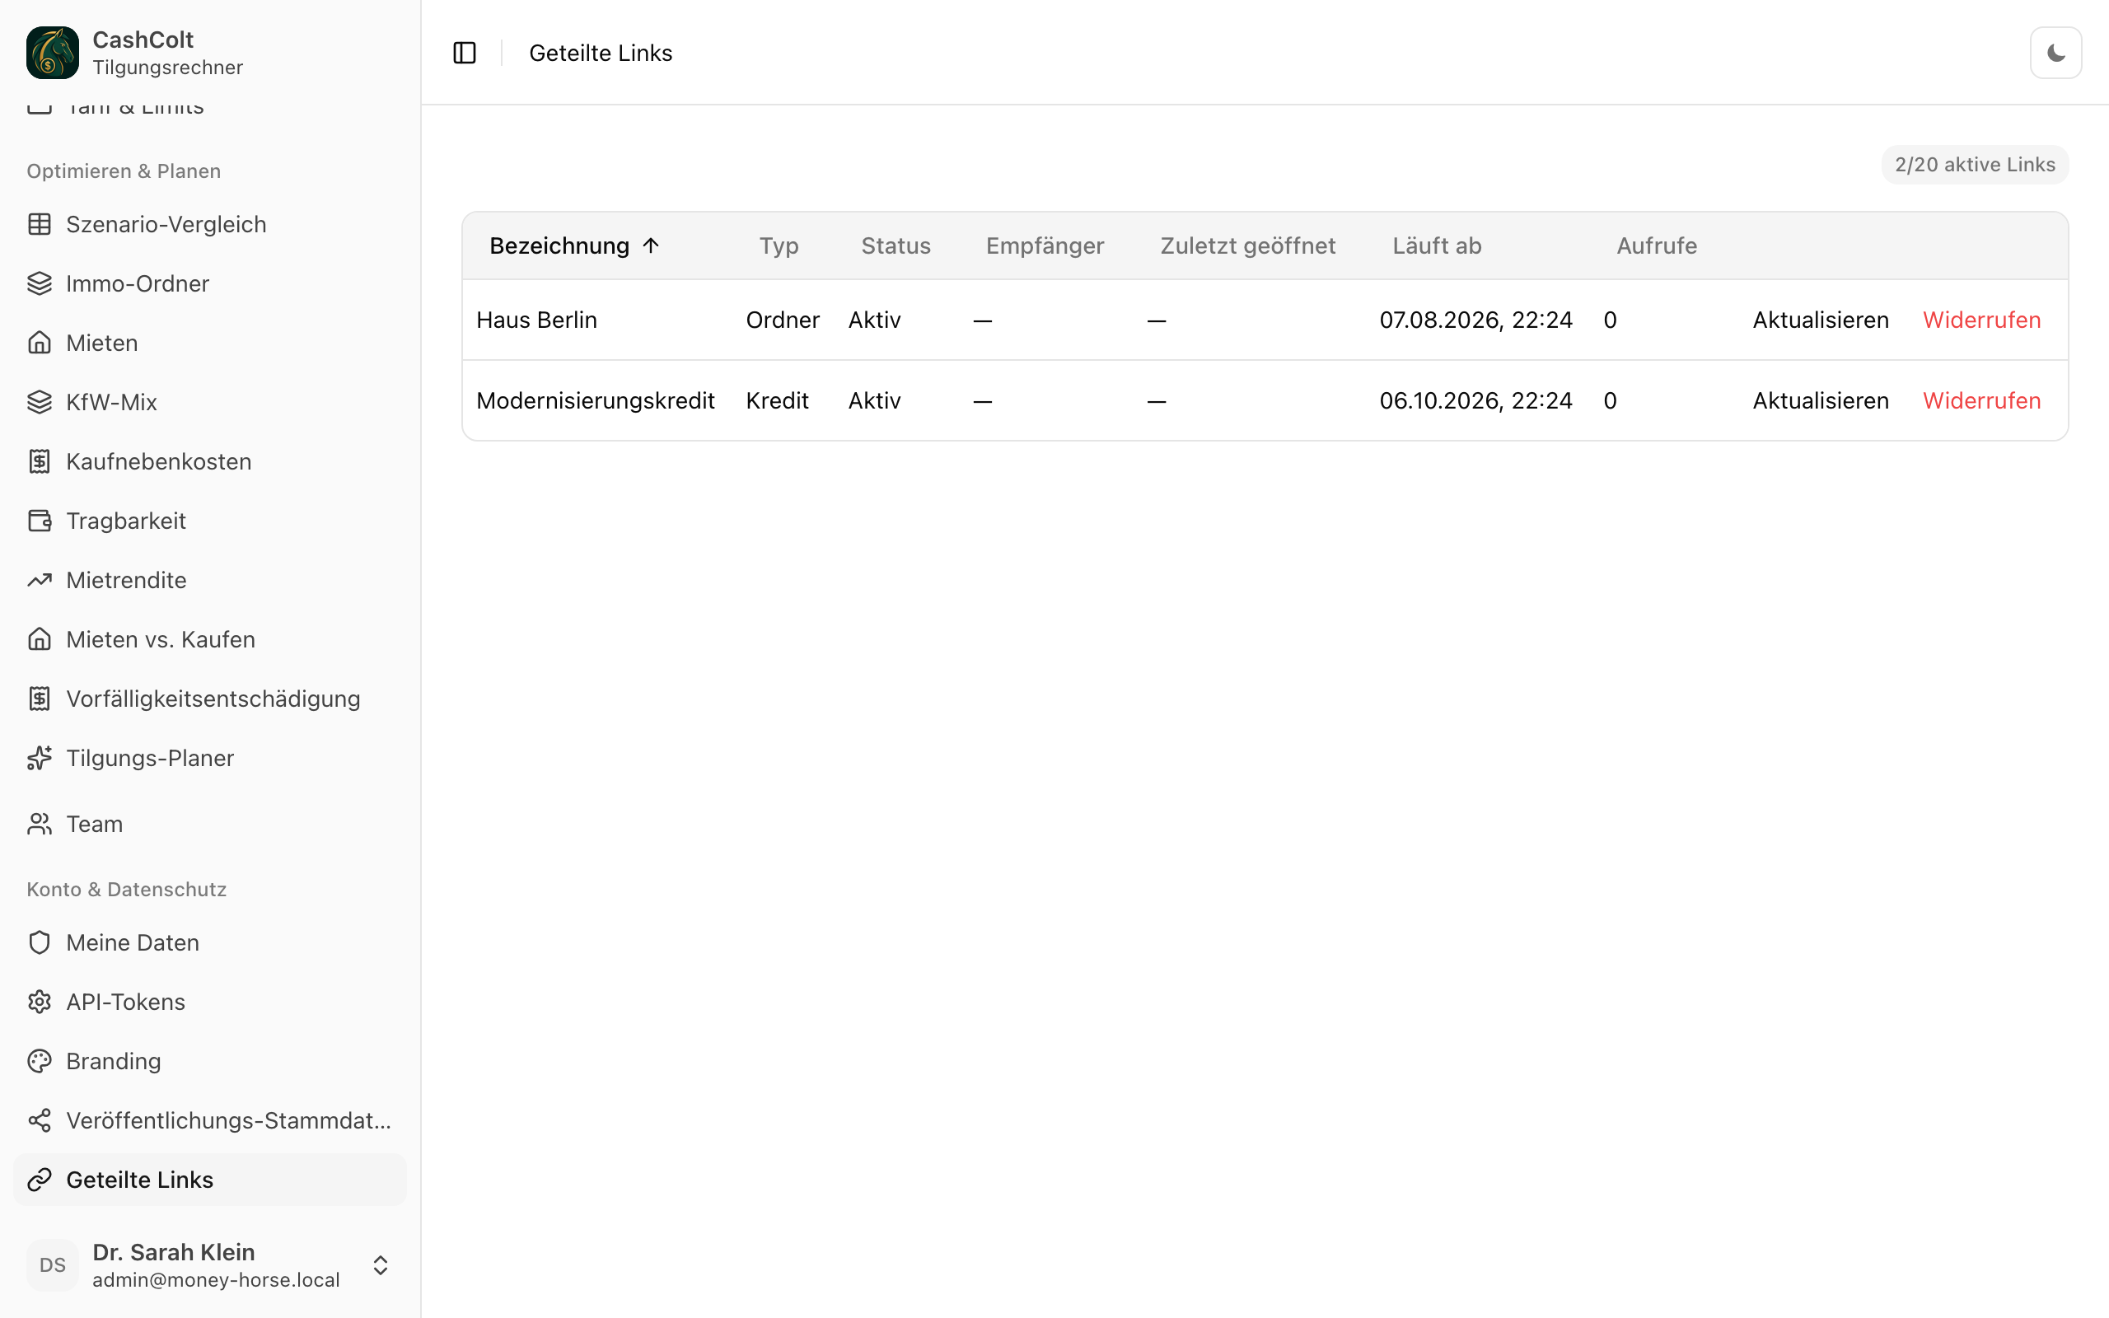Sort by Empfänger column header

coord(1045,245)
